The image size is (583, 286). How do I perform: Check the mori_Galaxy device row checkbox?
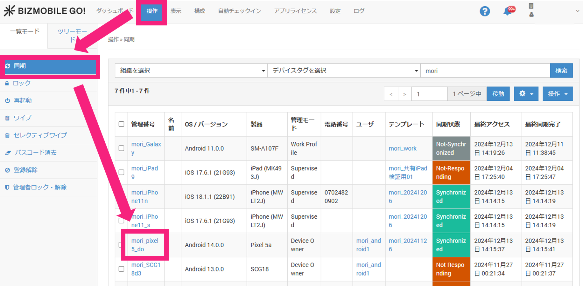click(121, 148)
